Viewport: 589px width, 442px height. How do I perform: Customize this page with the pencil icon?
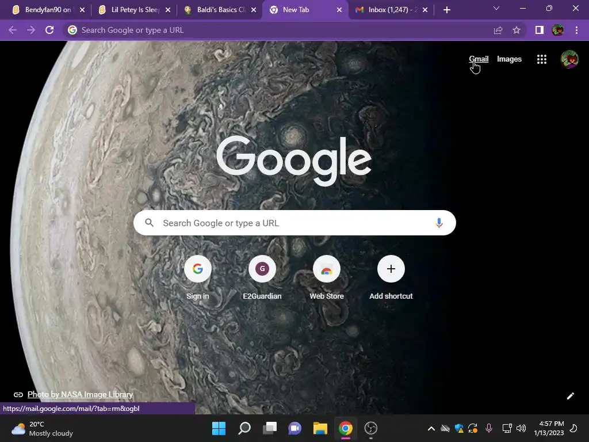click(570, 396)
